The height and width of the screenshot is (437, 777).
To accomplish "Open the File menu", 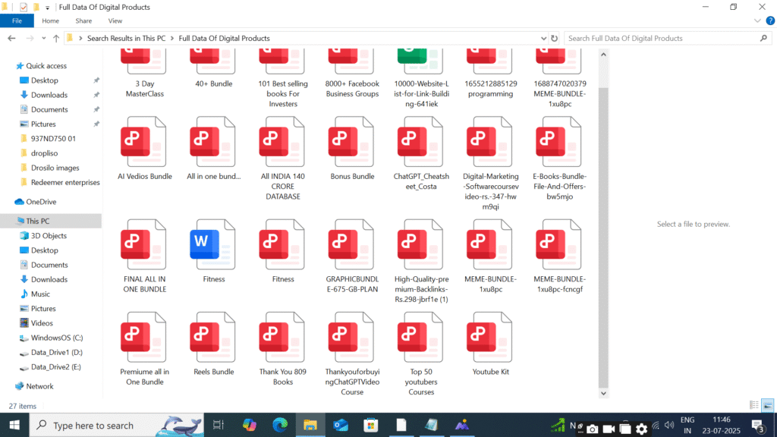I will click(17, 21).
